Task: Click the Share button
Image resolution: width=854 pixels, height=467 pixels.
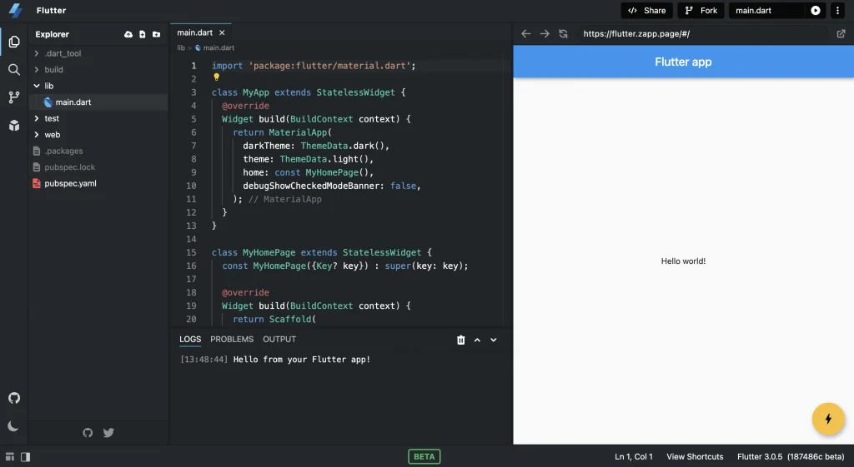Action: pos(646,10)
